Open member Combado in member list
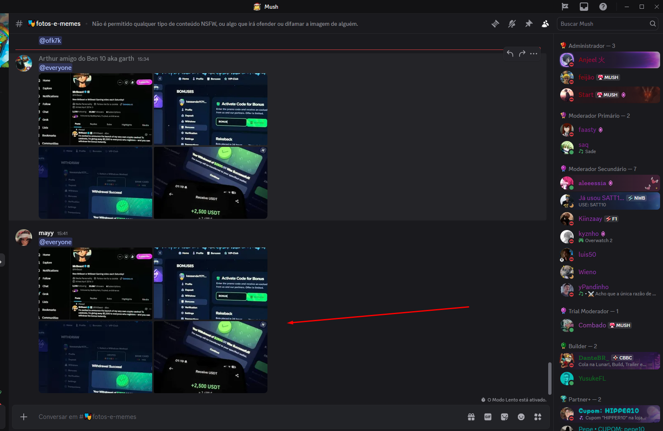Image resolution: width=663 pixels, height=431 pixels. click(x=609, y=325)
